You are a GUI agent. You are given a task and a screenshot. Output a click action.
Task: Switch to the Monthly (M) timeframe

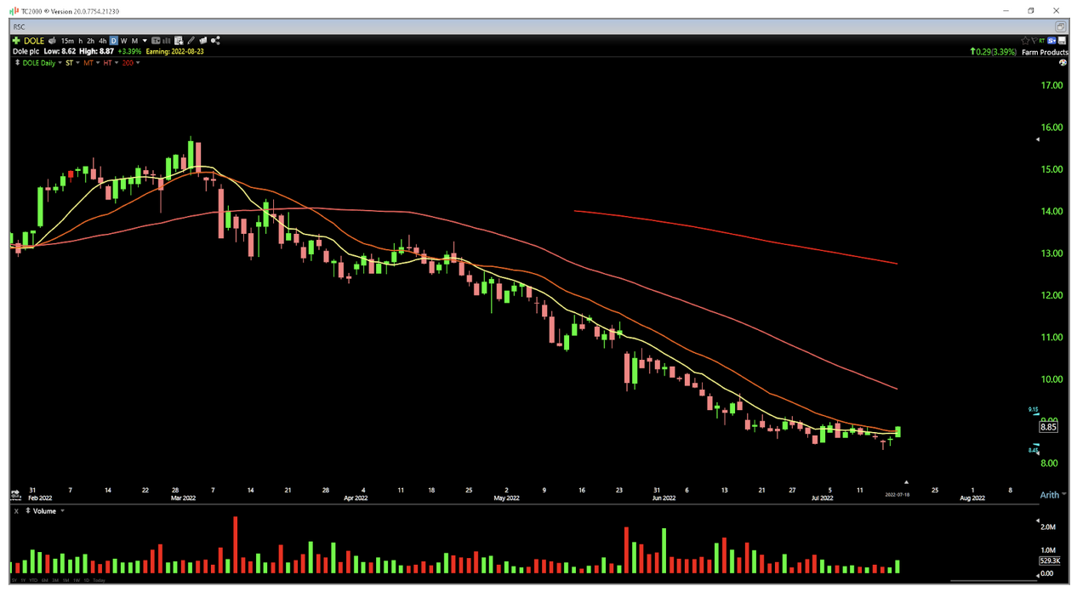coord(134,40)
